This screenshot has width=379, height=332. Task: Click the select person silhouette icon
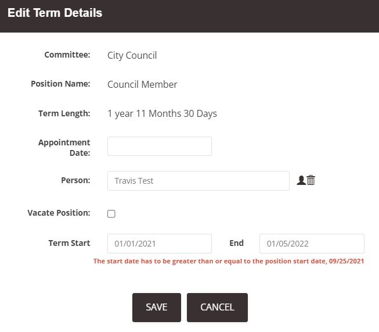pos(301,180)
